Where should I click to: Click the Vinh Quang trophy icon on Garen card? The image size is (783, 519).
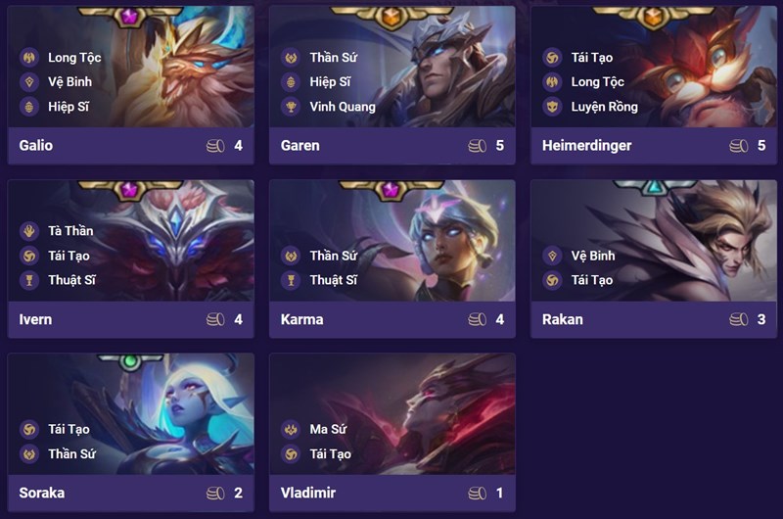pyautogui.click(x=291, y=107)
